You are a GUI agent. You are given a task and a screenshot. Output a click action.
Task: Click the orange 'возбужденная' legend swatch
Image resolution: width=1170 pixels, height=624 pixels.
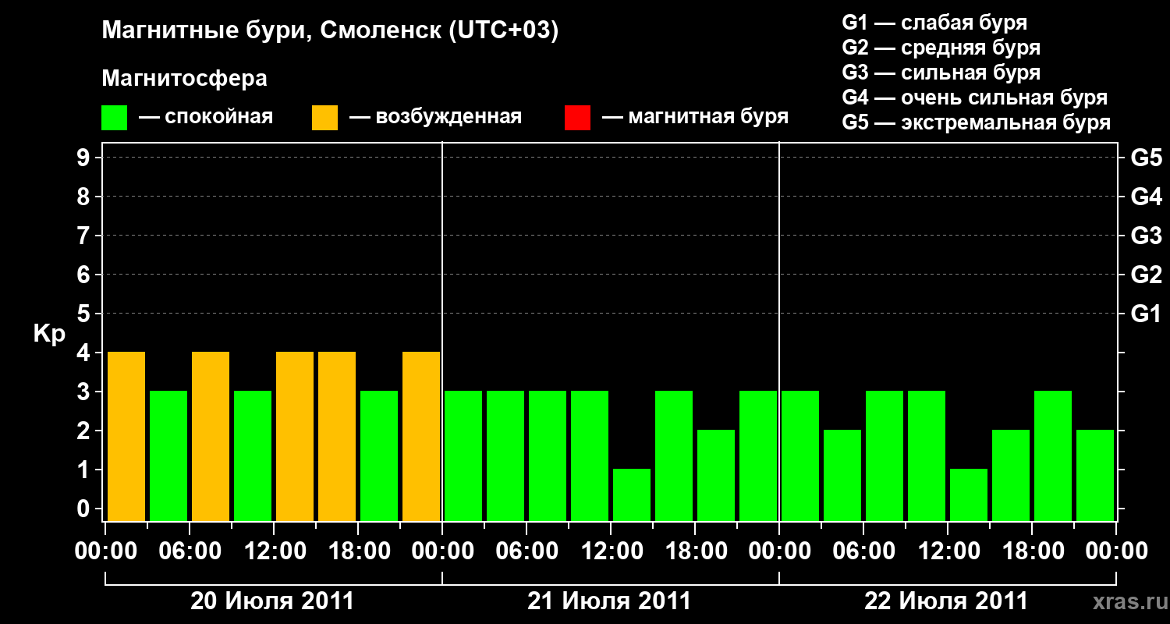(x=325, y=118)
